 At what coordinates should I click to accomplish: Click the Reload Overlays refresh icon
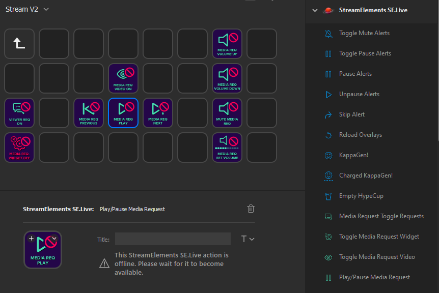coord(328,135)
